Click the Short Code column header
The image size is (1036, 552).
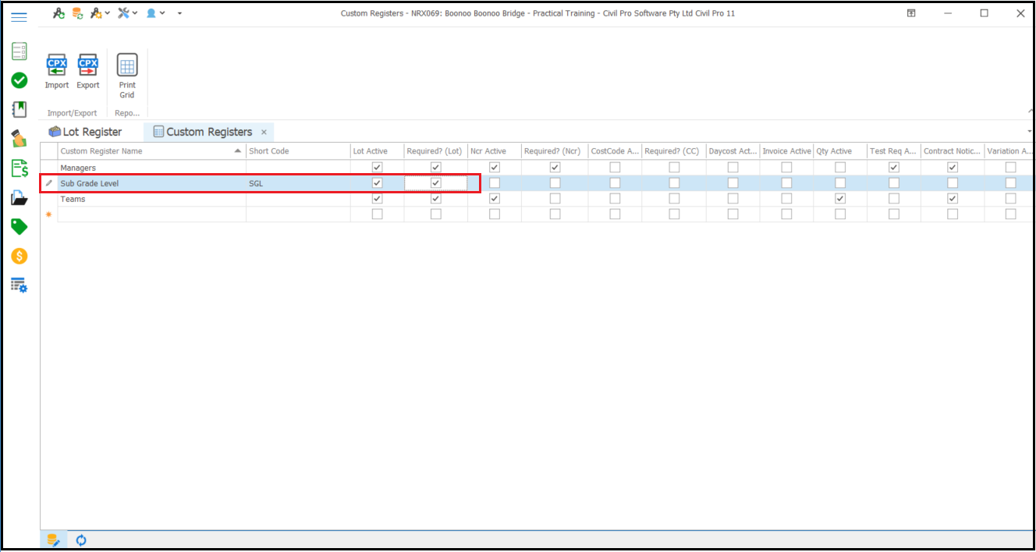point(296,151)
